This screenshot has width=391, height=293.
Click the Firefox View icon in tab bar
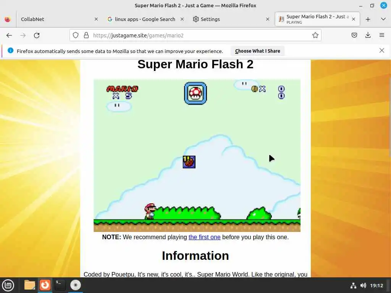pyautogui.click(x=8, y=19)
